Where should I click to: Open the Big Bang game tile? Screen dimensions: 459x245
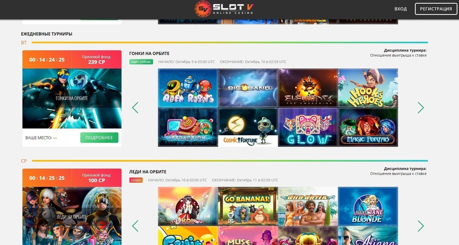[x=248, y=88]
